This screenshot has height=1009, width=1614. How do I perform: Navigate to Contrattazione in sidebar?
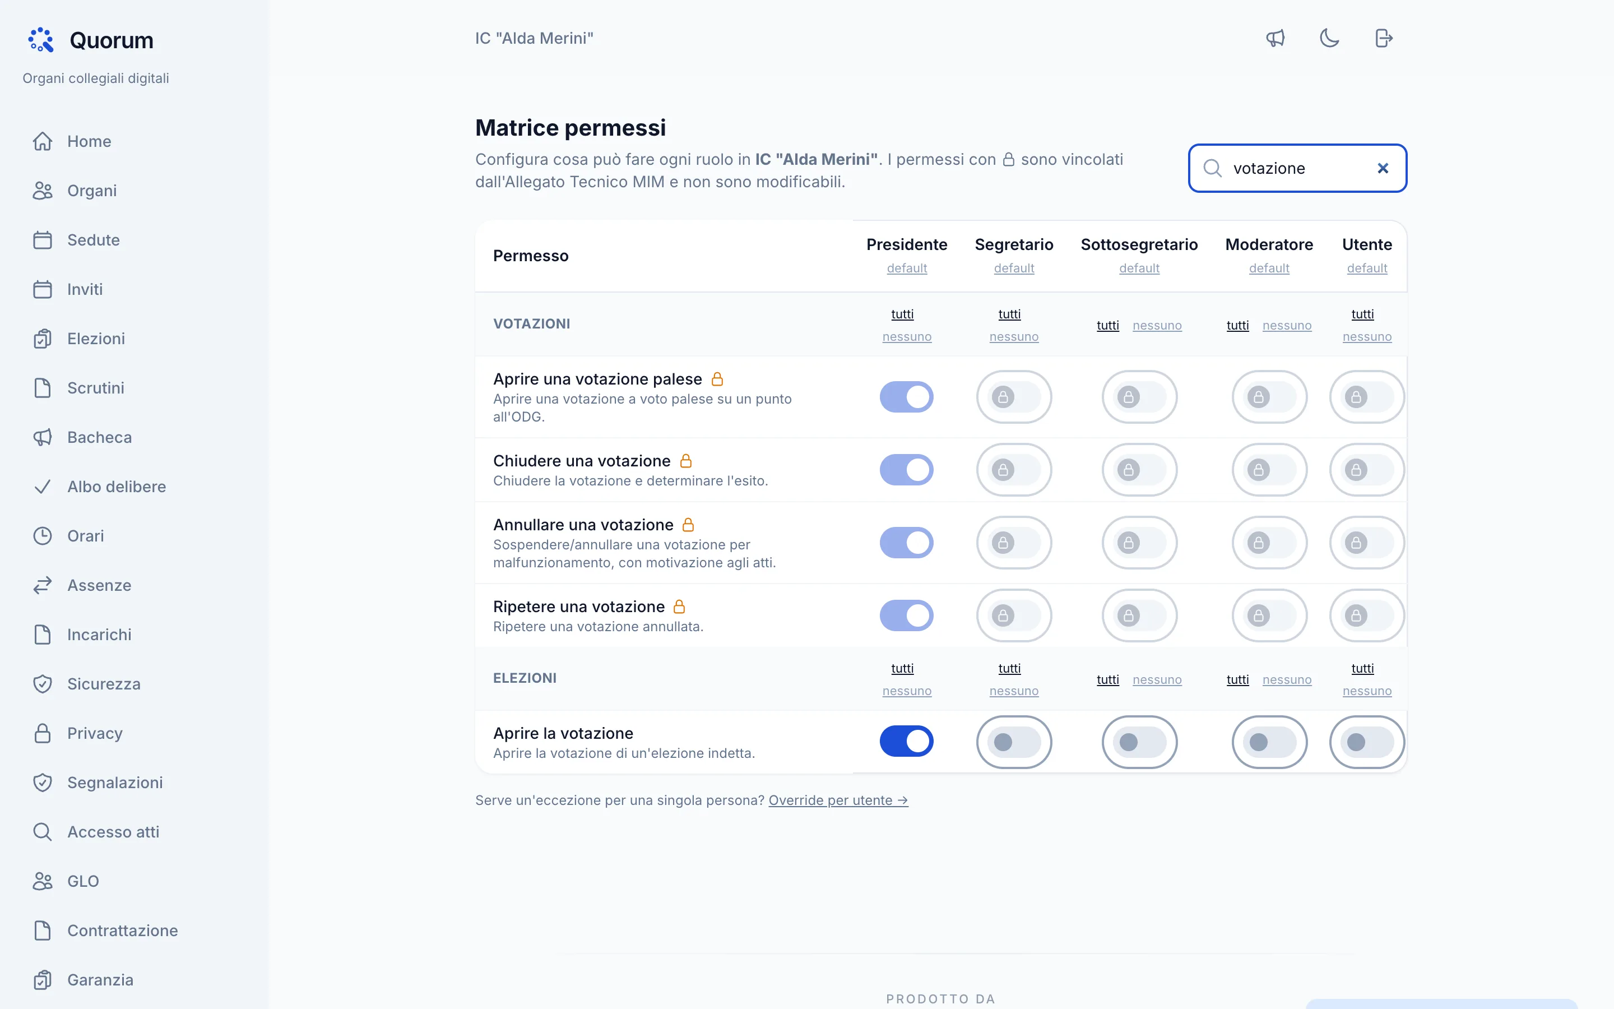coord(134,932)
